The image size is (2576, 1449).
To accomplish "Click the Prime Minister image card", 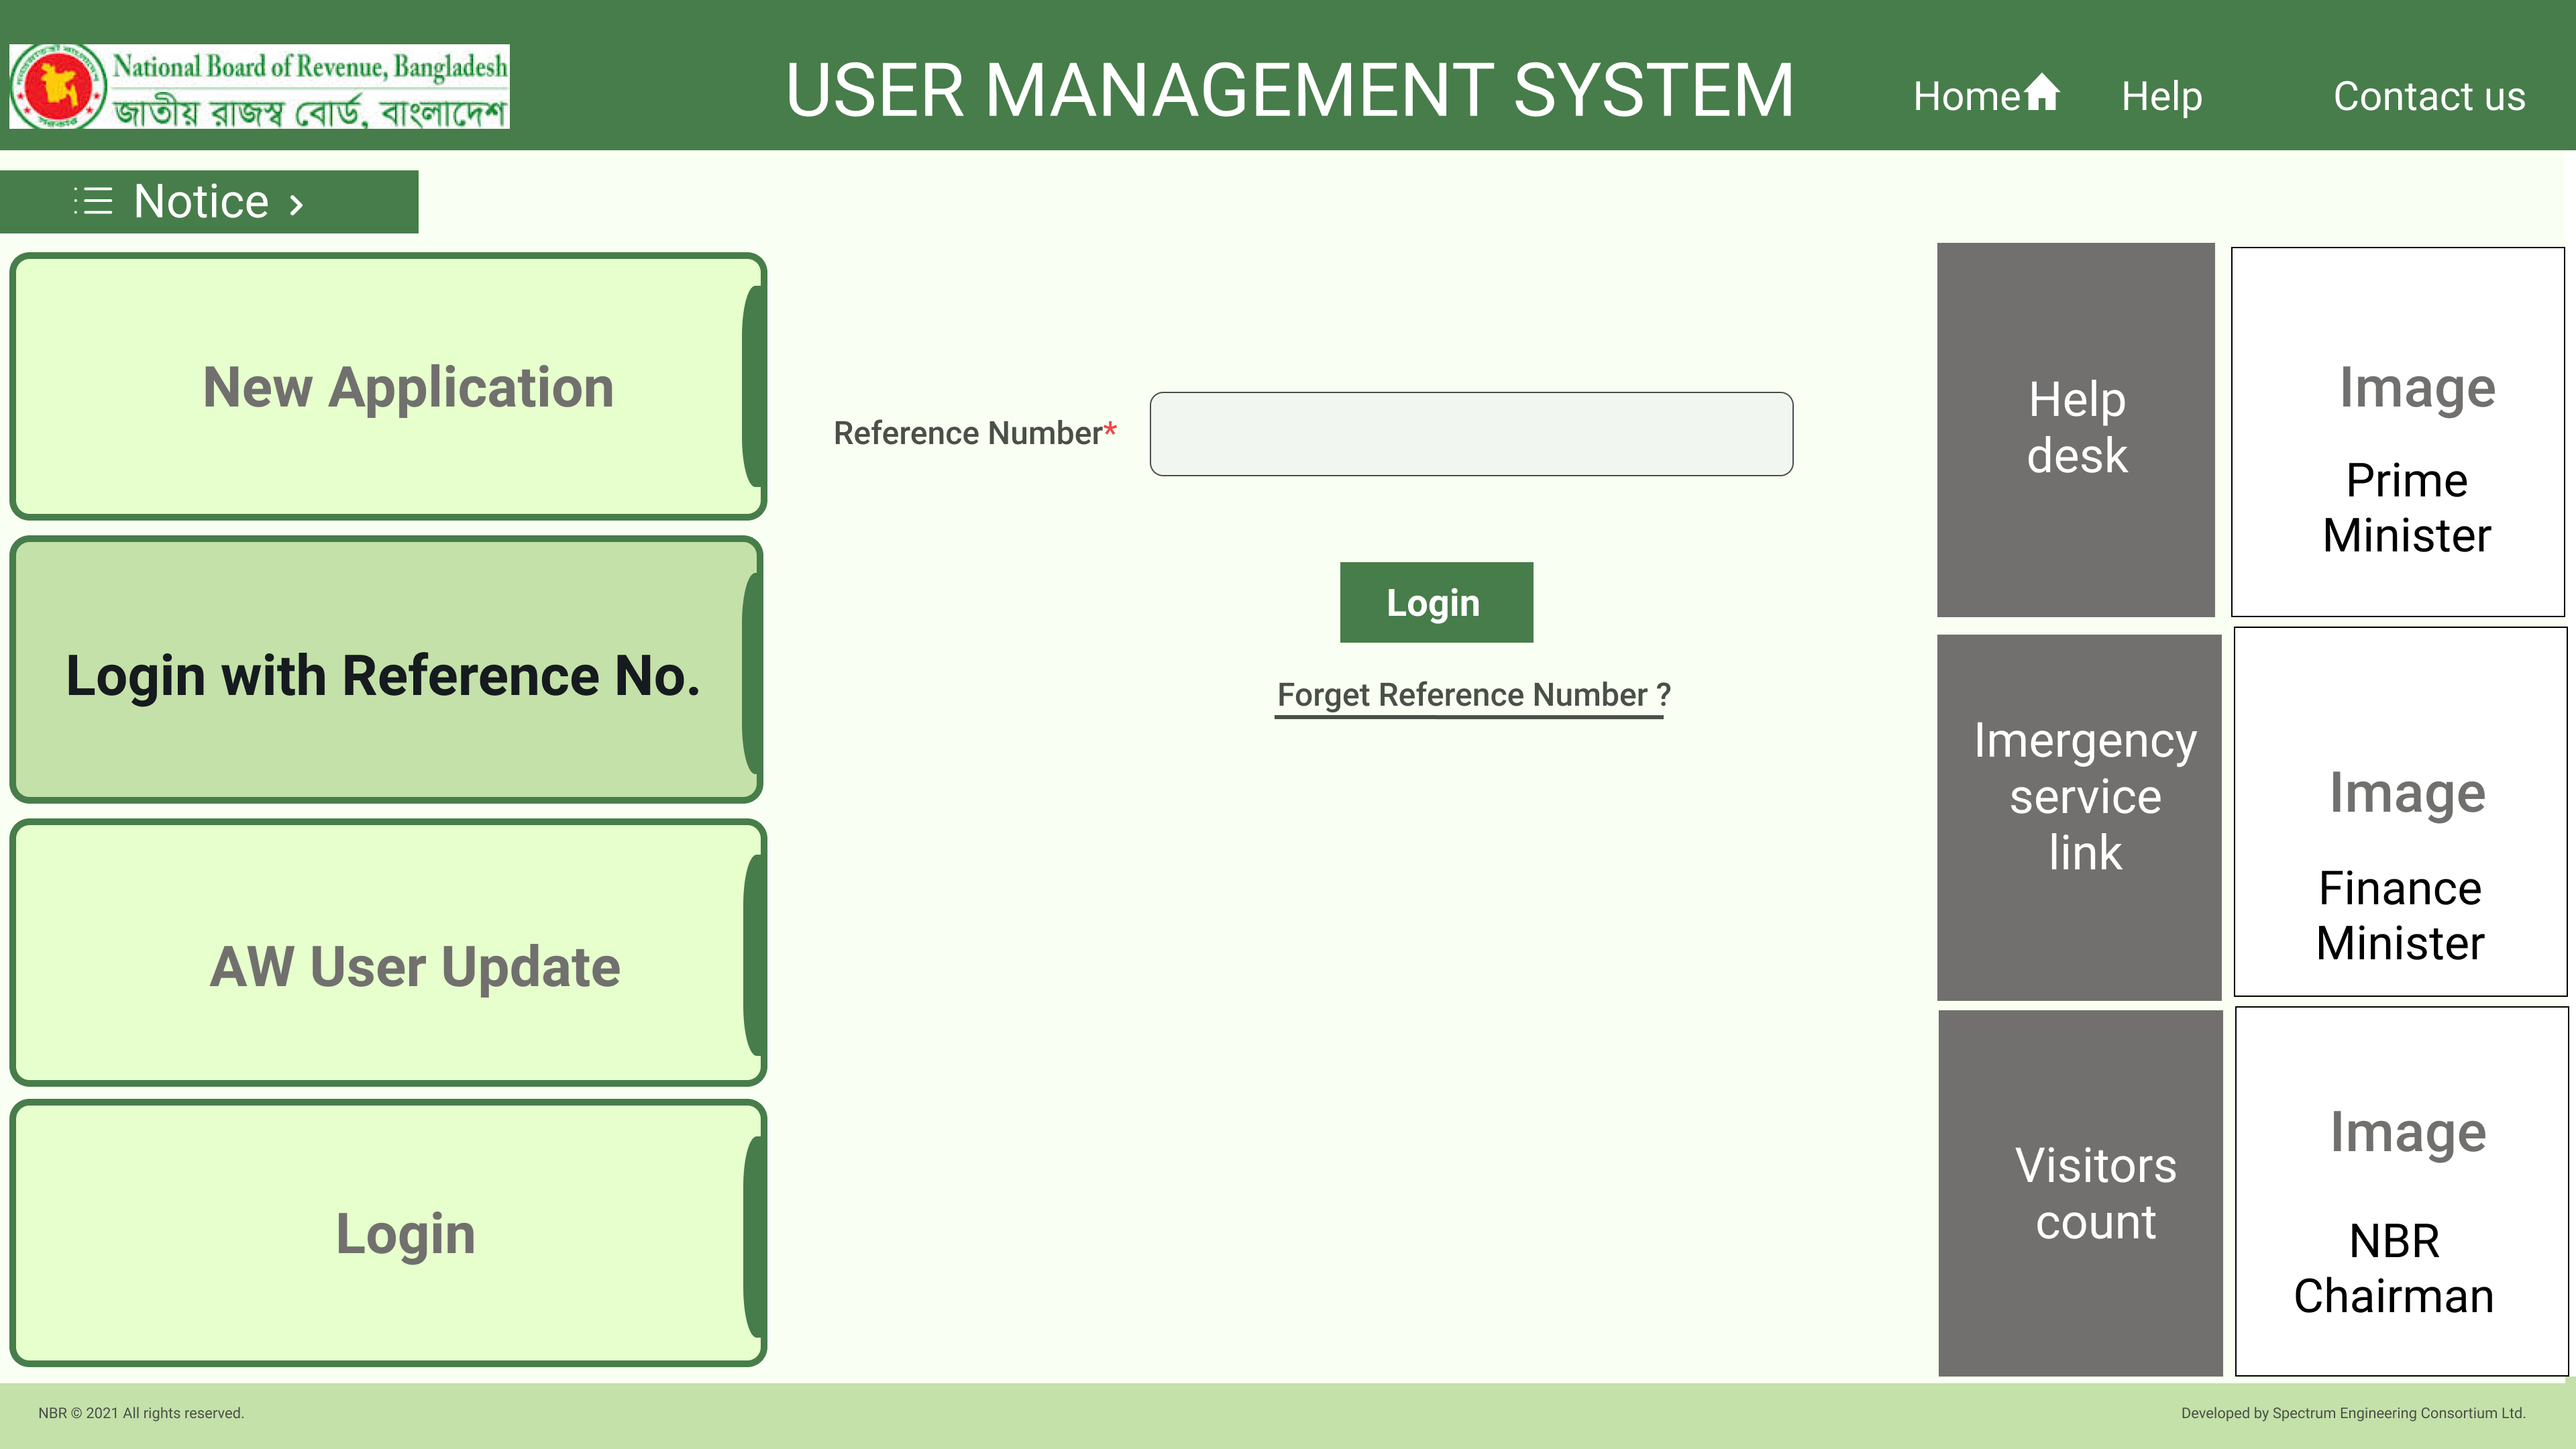I will point(2397,432).
